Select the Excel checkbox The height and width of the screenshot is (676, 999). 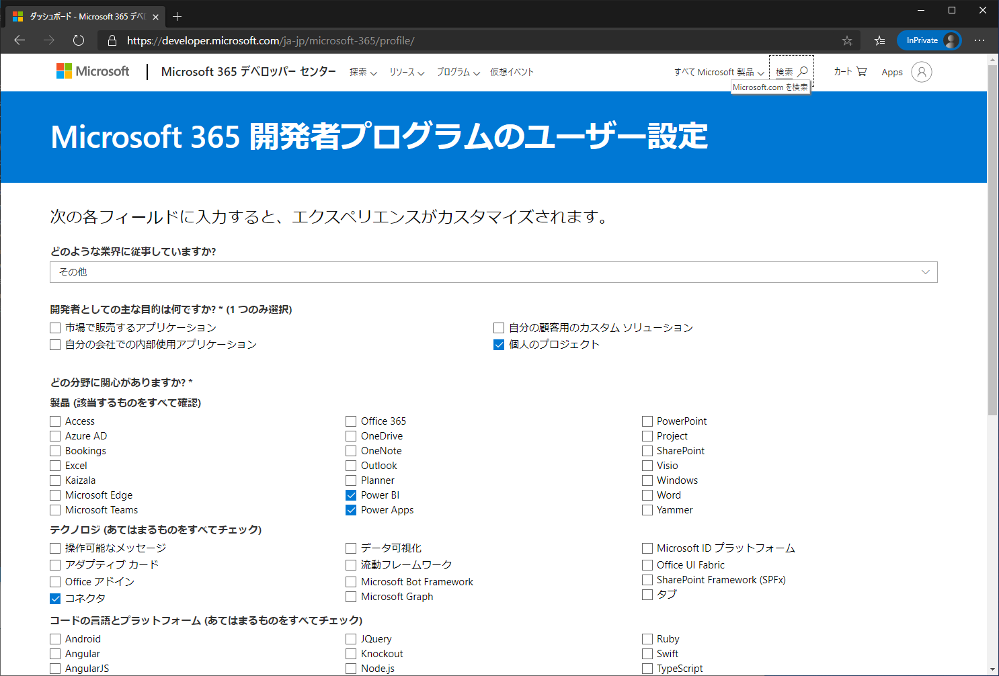pos(55,466)
